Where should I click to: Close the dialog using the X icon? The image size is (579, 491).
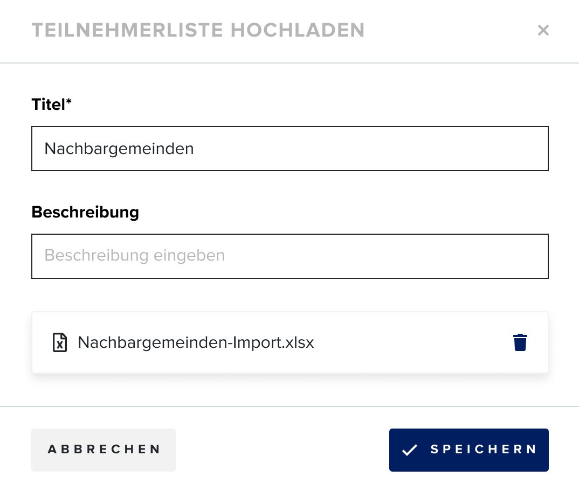coord(543,30)
